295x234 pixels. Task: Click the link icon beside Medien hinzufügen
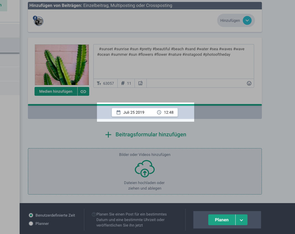(83, 91)
